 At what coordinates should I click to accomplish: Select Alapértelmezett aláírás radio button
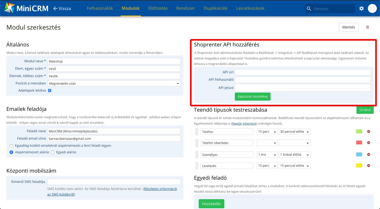coord(11,152)
